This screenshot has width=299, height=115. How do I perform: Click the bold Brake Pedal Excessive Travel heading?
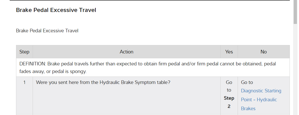point(56,10)
